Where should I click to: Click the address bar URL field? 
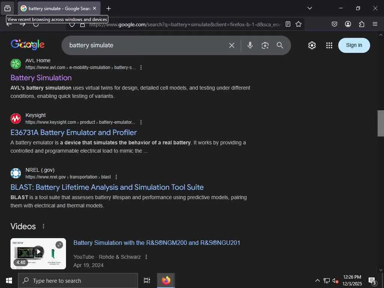(x=185, y=24)
